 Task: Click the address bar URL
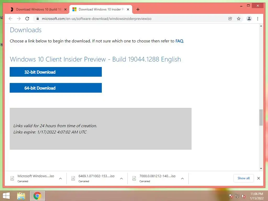(x=97, y=19)
